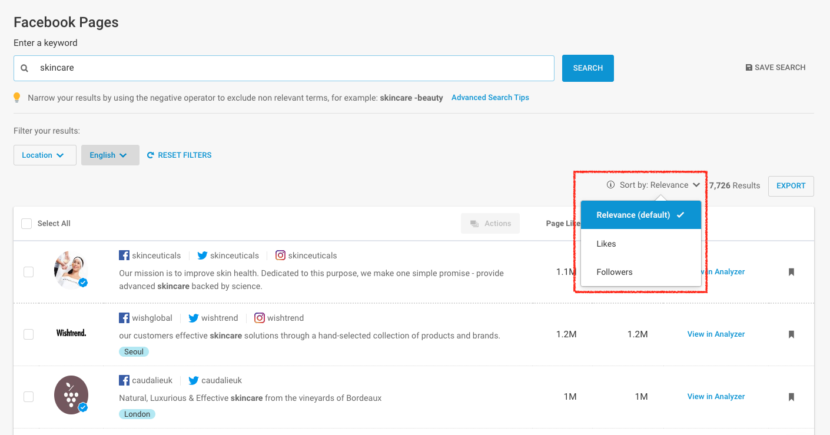This screenshot has height=435, width=830.
Task: Open the Location filter dropdown
Action: click(x=44, y=155)
